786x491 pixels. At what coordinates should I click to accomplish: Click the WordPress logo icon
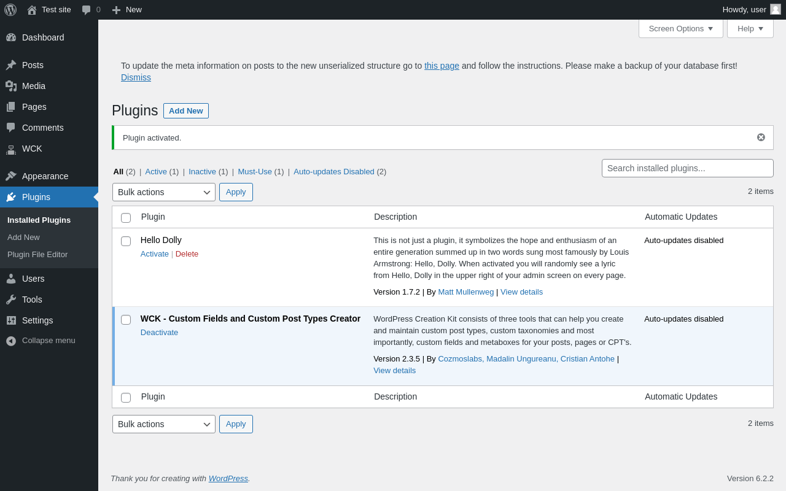pos(10,10)
